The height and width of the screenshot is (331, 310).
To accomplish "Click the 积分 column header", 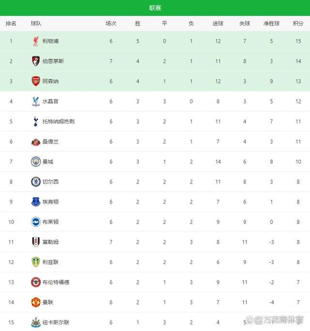I will pos(298,23).
